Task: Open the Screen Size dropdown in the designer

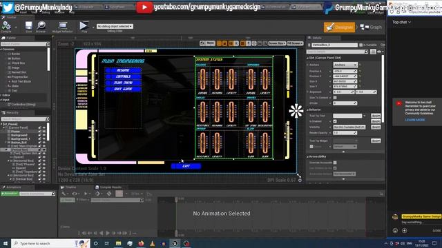Action: pyautogui.click(x=277, y=43)
